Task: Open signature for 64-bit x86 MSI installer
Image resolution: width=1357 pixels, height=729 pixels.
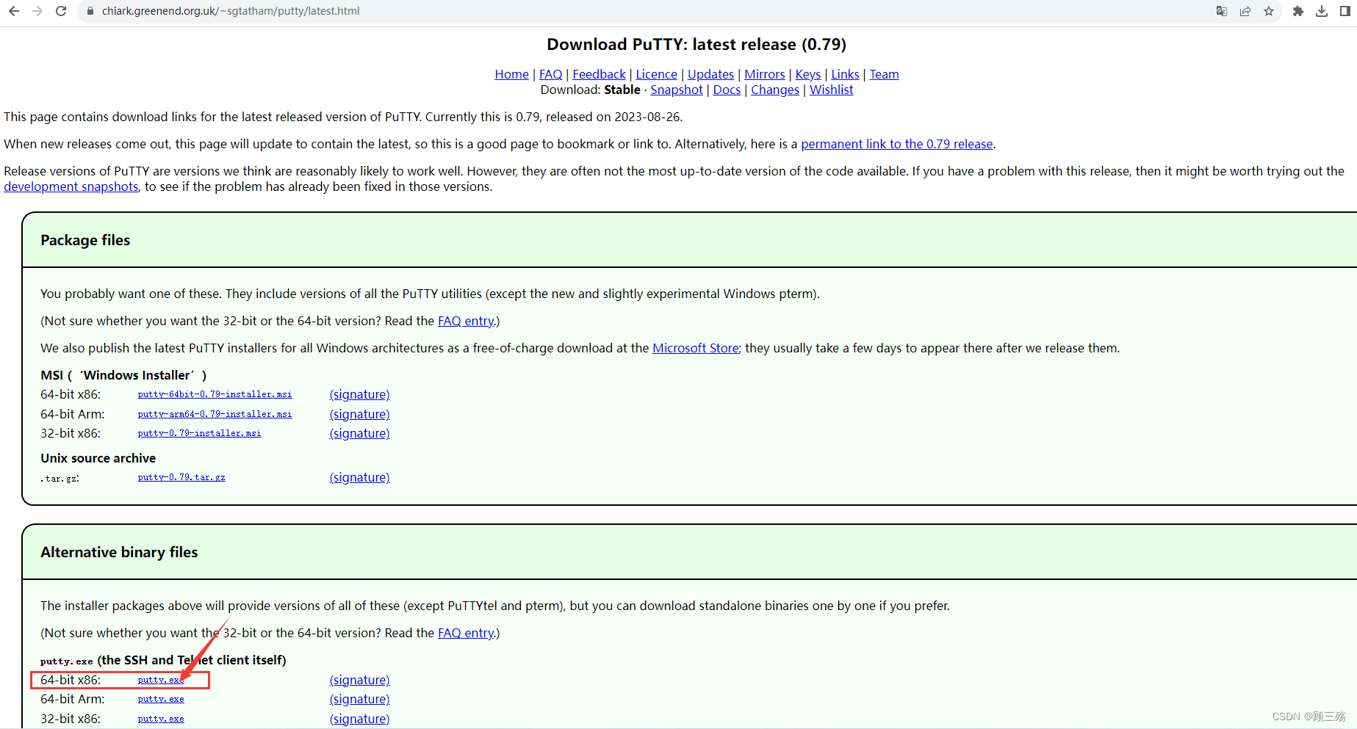Action: [359, 394]
